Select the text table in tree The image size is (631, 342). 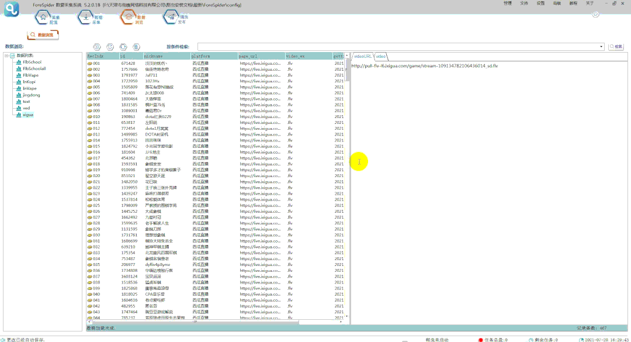click(26, 102)
